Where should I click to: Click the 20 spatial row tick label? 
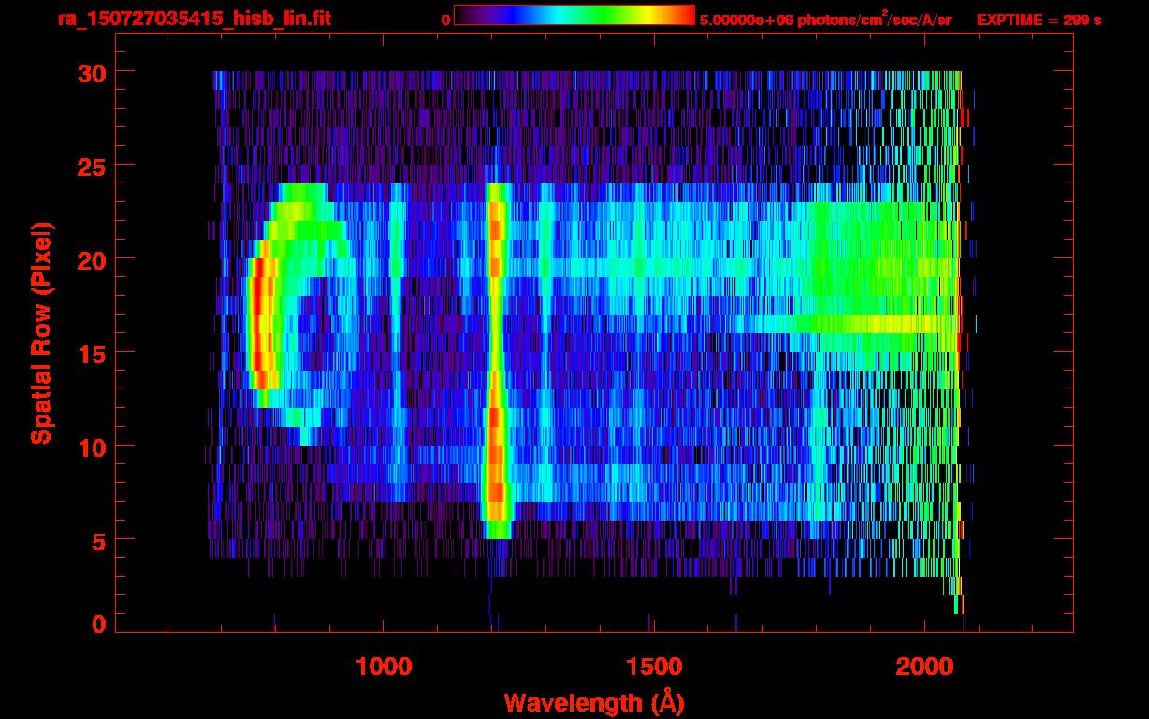click(91, 259)
